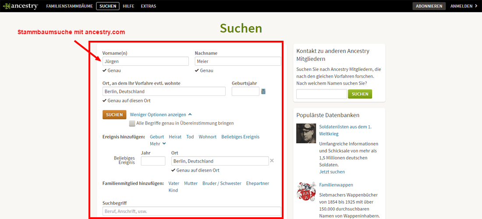This screenshot has width=482, height=219.
Task: Add a Wohnort event
Action: coord(208,137)
